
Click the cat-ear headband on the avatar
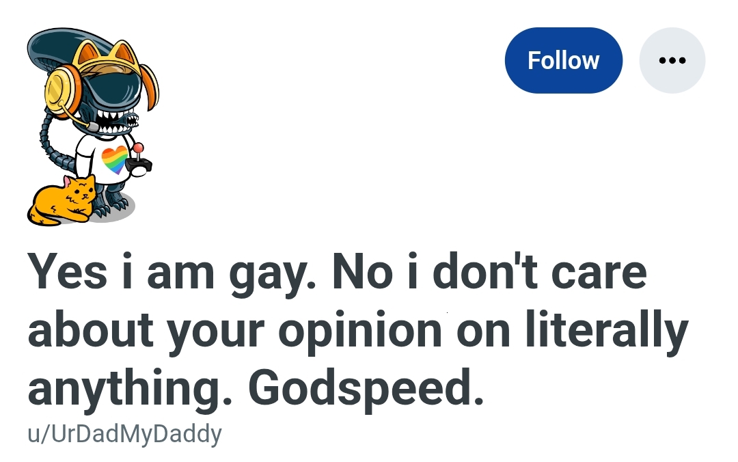pyautogui.click(x=109, y=57)
